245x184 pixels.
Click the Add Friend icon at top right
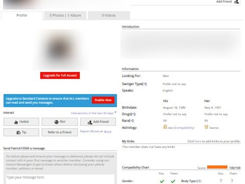coord(237,2)
